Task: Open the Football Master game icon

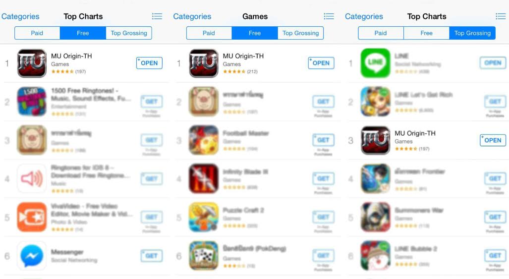Action: pos(204,140)
